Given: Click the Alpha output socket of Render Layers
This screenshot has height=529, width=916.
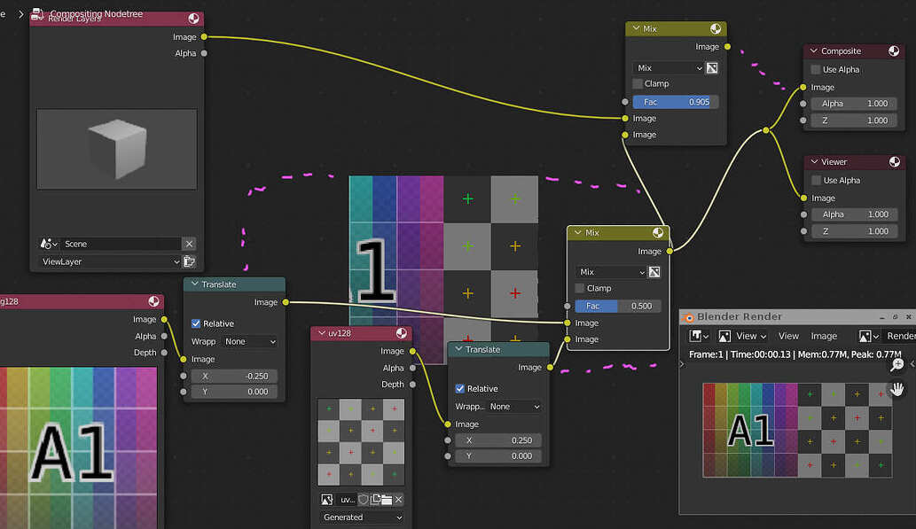Looking at the screenshot, I should 204,53.
